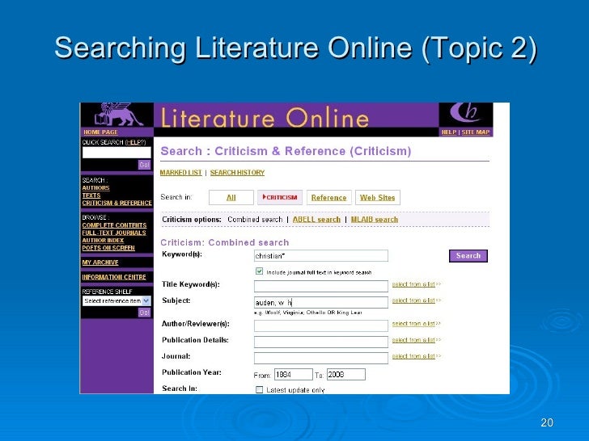Open the SEARCH HISTORY link
This screenshot has height=441, width=589.
(237, 172)
